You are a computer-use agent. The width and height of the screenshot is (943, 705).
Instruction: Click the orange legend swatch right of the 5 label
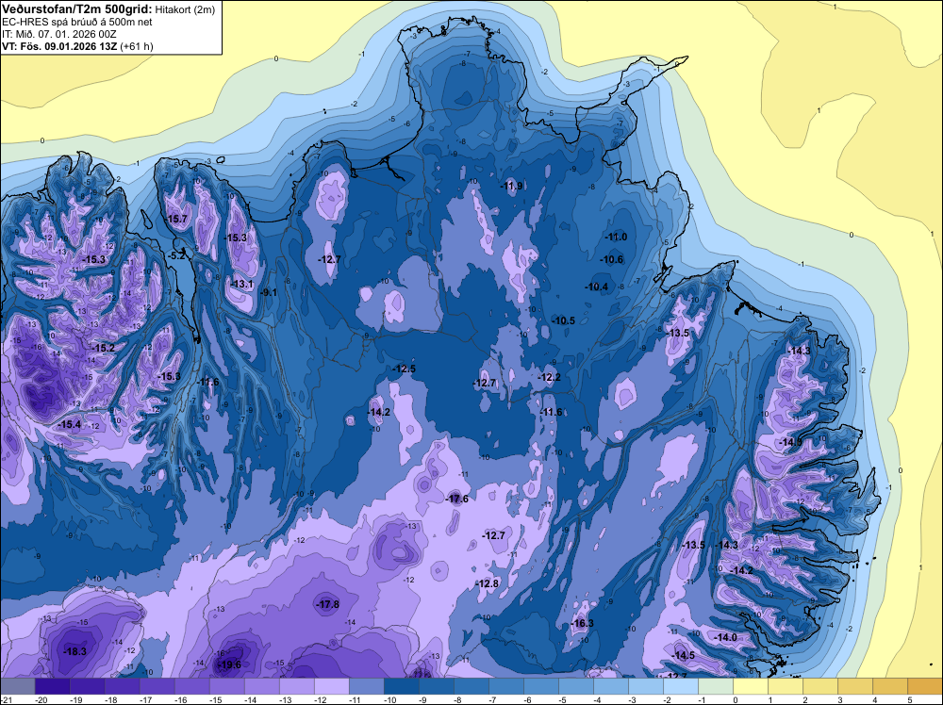click(x=924, y=686)
